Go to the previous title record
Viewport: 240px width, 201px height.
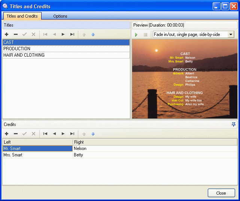coord(54,34)
